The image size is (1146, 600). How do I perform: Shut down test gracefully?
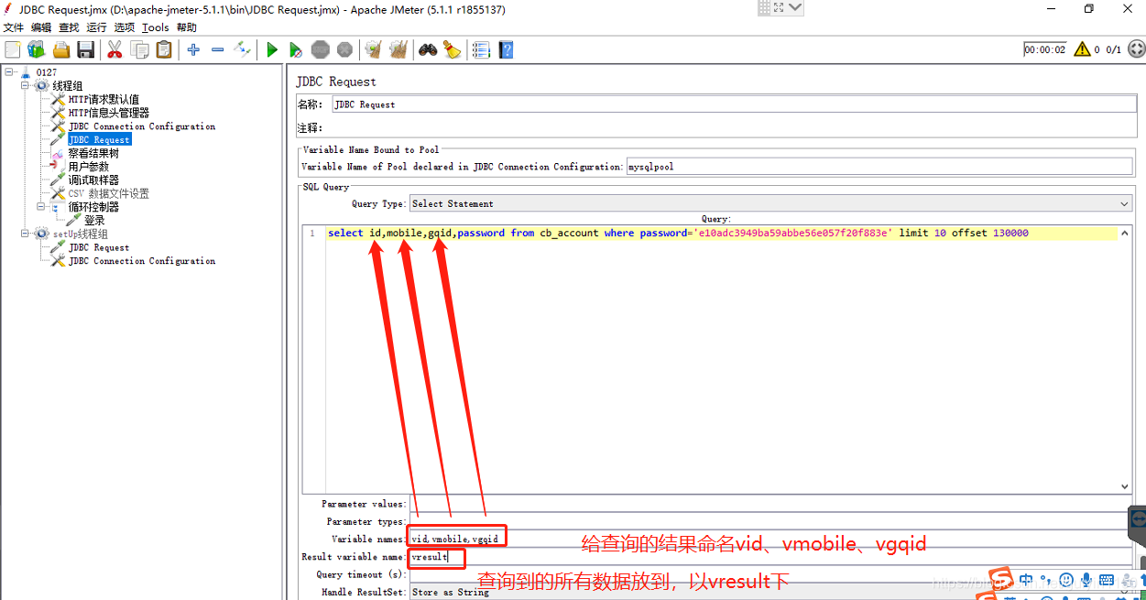pos(344,49)
